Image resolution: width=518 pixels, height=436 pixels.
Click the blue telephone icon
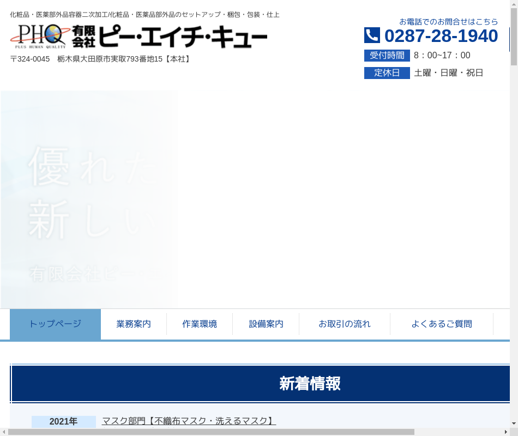pyautogui.click(x=372, y=35)
